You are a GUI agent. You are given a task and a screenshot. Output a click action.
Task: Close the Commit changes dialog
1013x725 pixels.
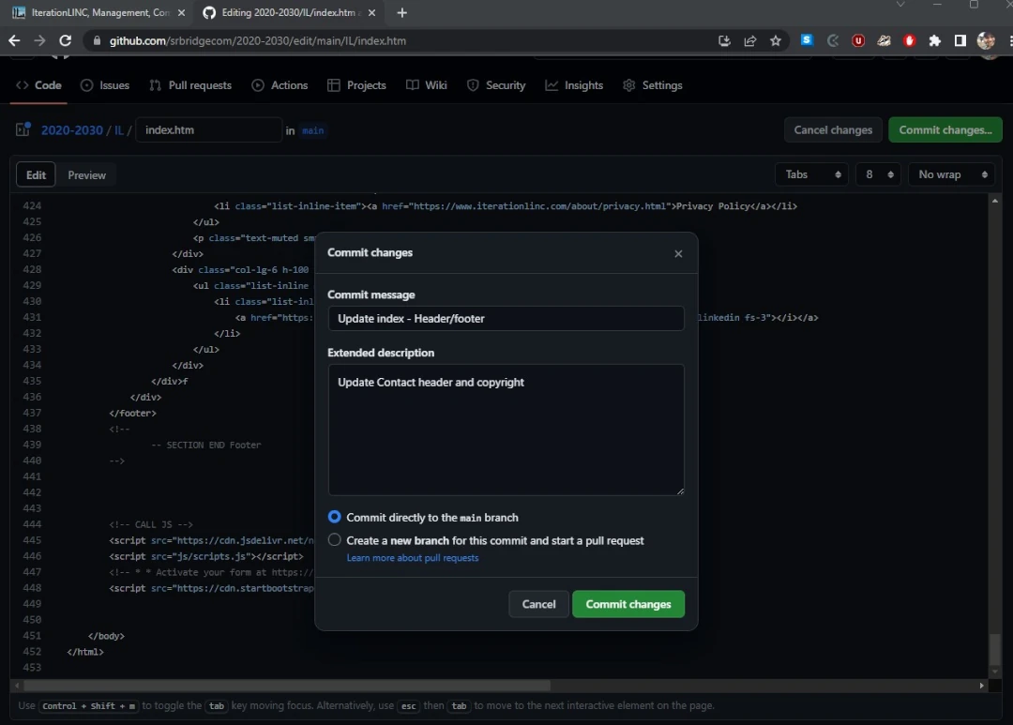coord(678,253)
